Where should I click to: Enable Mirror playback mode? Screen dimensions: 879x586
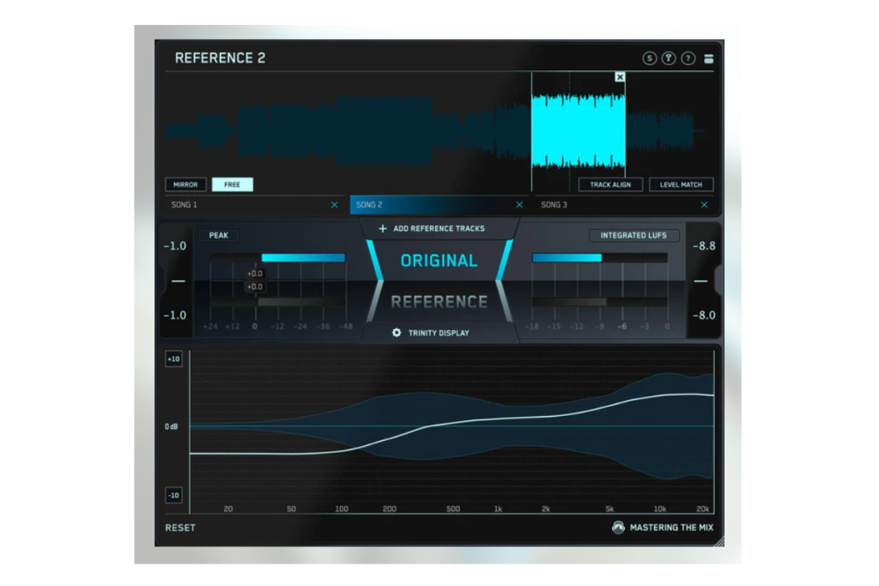185,184
